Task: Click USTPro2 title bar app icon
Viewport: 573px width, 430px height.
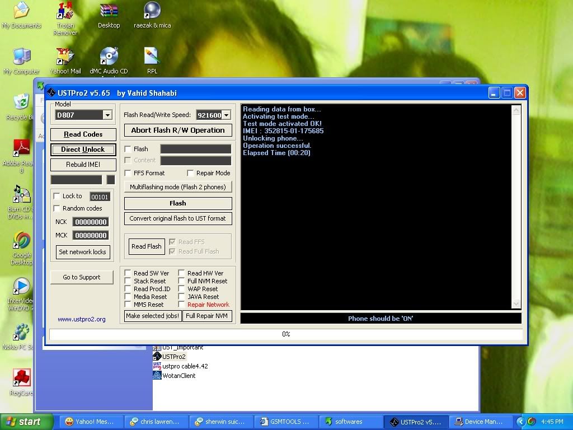Action: pos(51,93)
